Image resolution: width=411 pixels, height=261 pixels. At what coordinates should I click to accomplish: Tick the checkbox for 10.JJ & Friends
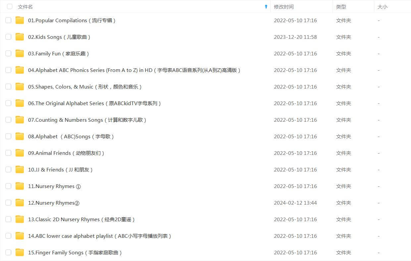click(x=8, y=169)
